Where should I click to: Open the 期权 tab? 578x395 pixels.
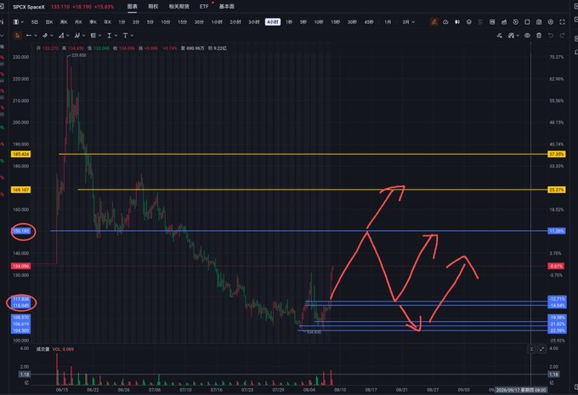[x=153, y=6]
